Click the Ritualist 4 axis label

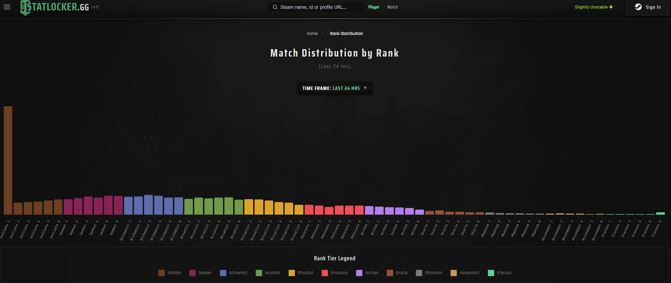[x=276, y=230]
